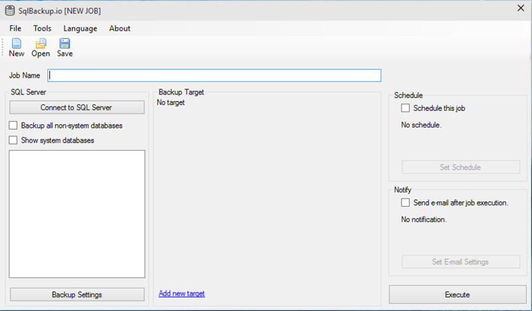The image size is (532, 311).
Task: Close the SqlBackup.io window
Action: click(x=521, y=8)
